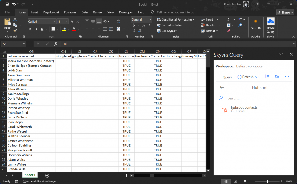
Task: Click the Cut scissors icon
Action: point(15,19)
